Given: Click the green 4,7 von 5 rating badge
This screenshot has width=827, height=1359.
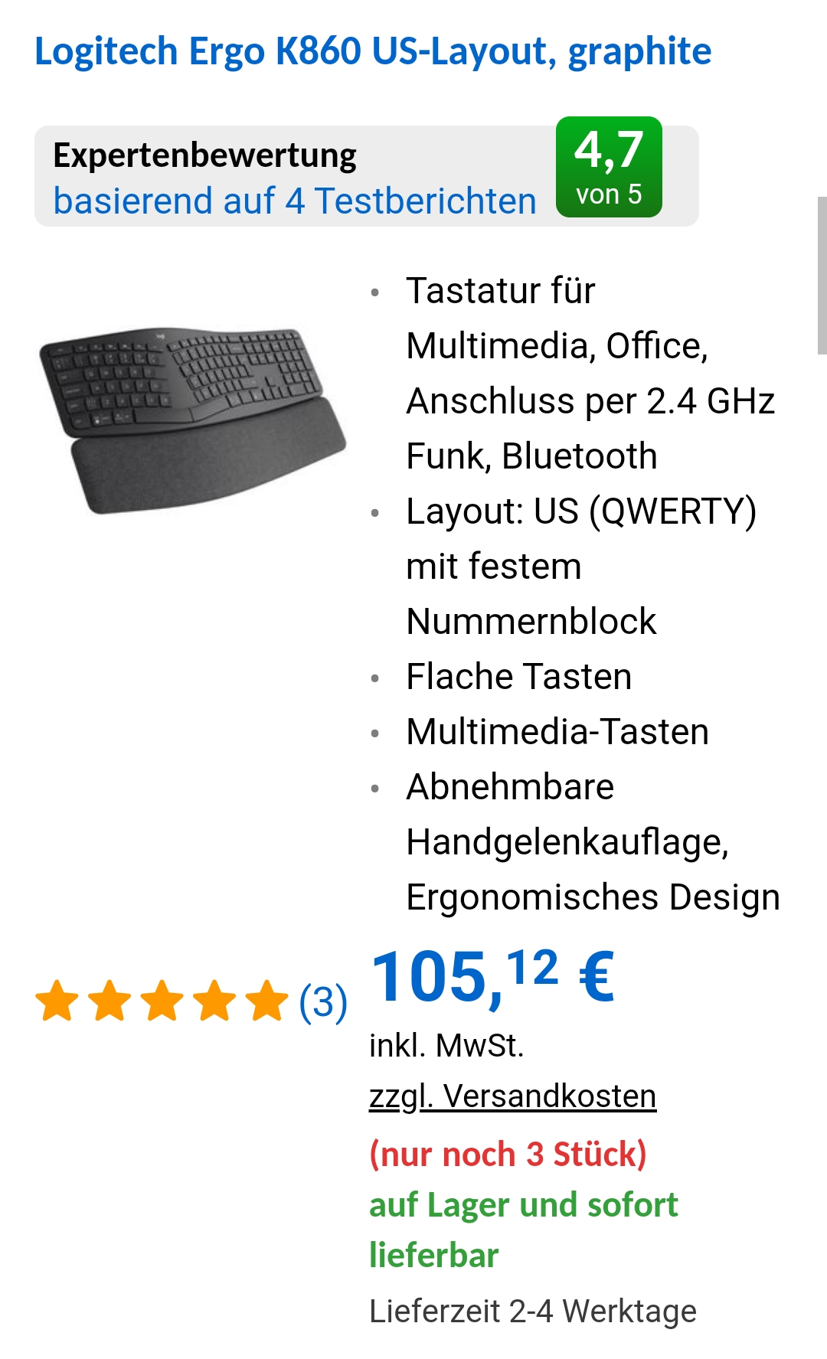Looking at the screenshot, I should (x=609, y=167).
